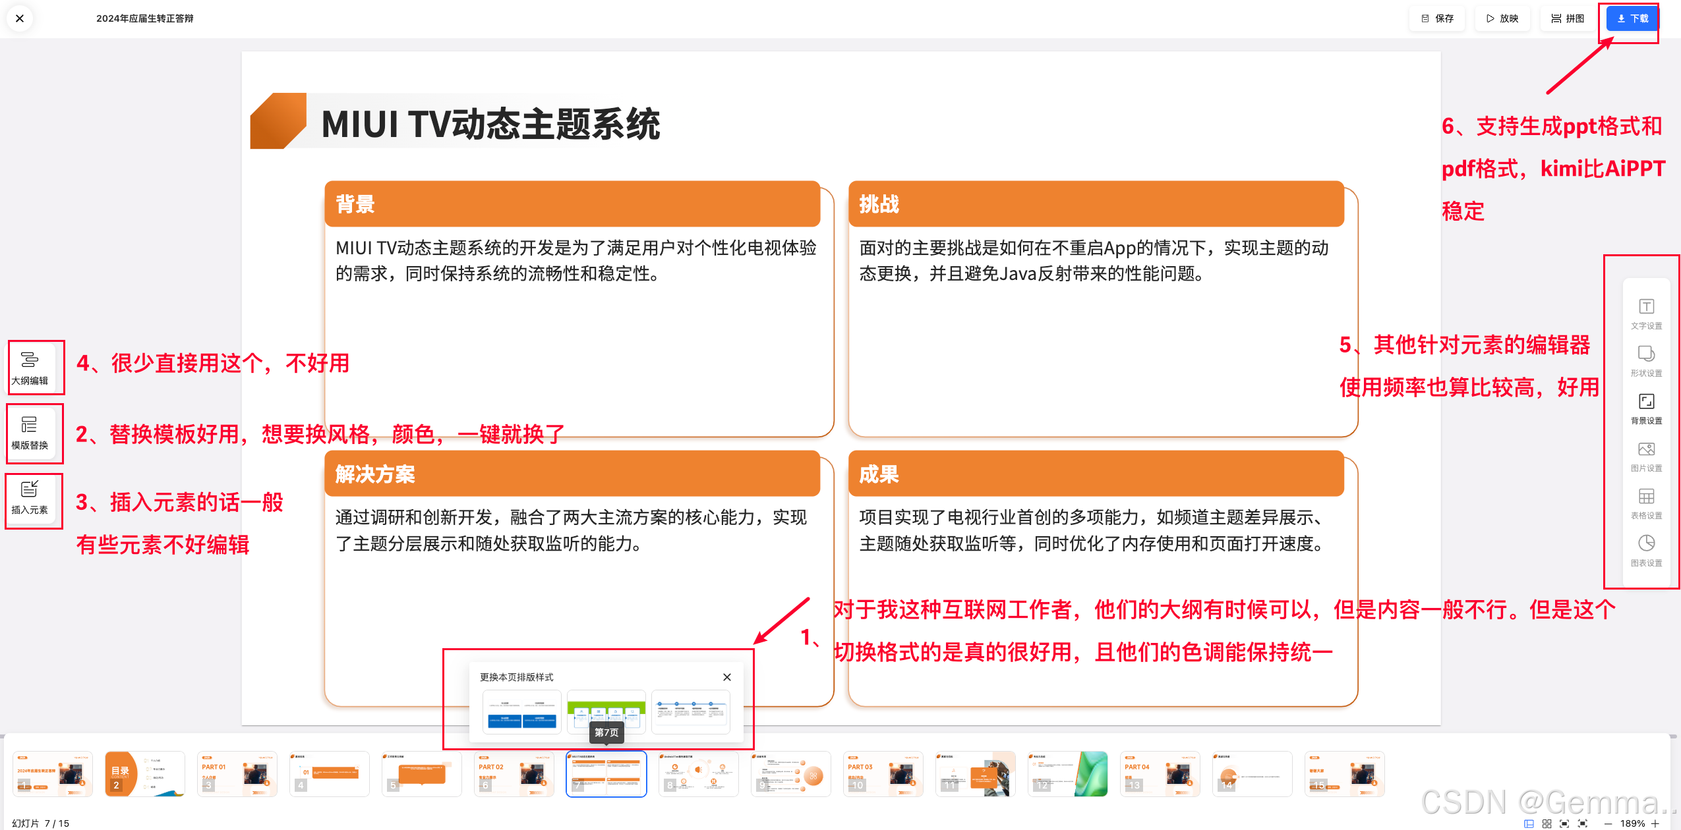This screenshot has width=1681, height=830.
Task: Click the blue 下载 download button
Action: point(1632,18)
